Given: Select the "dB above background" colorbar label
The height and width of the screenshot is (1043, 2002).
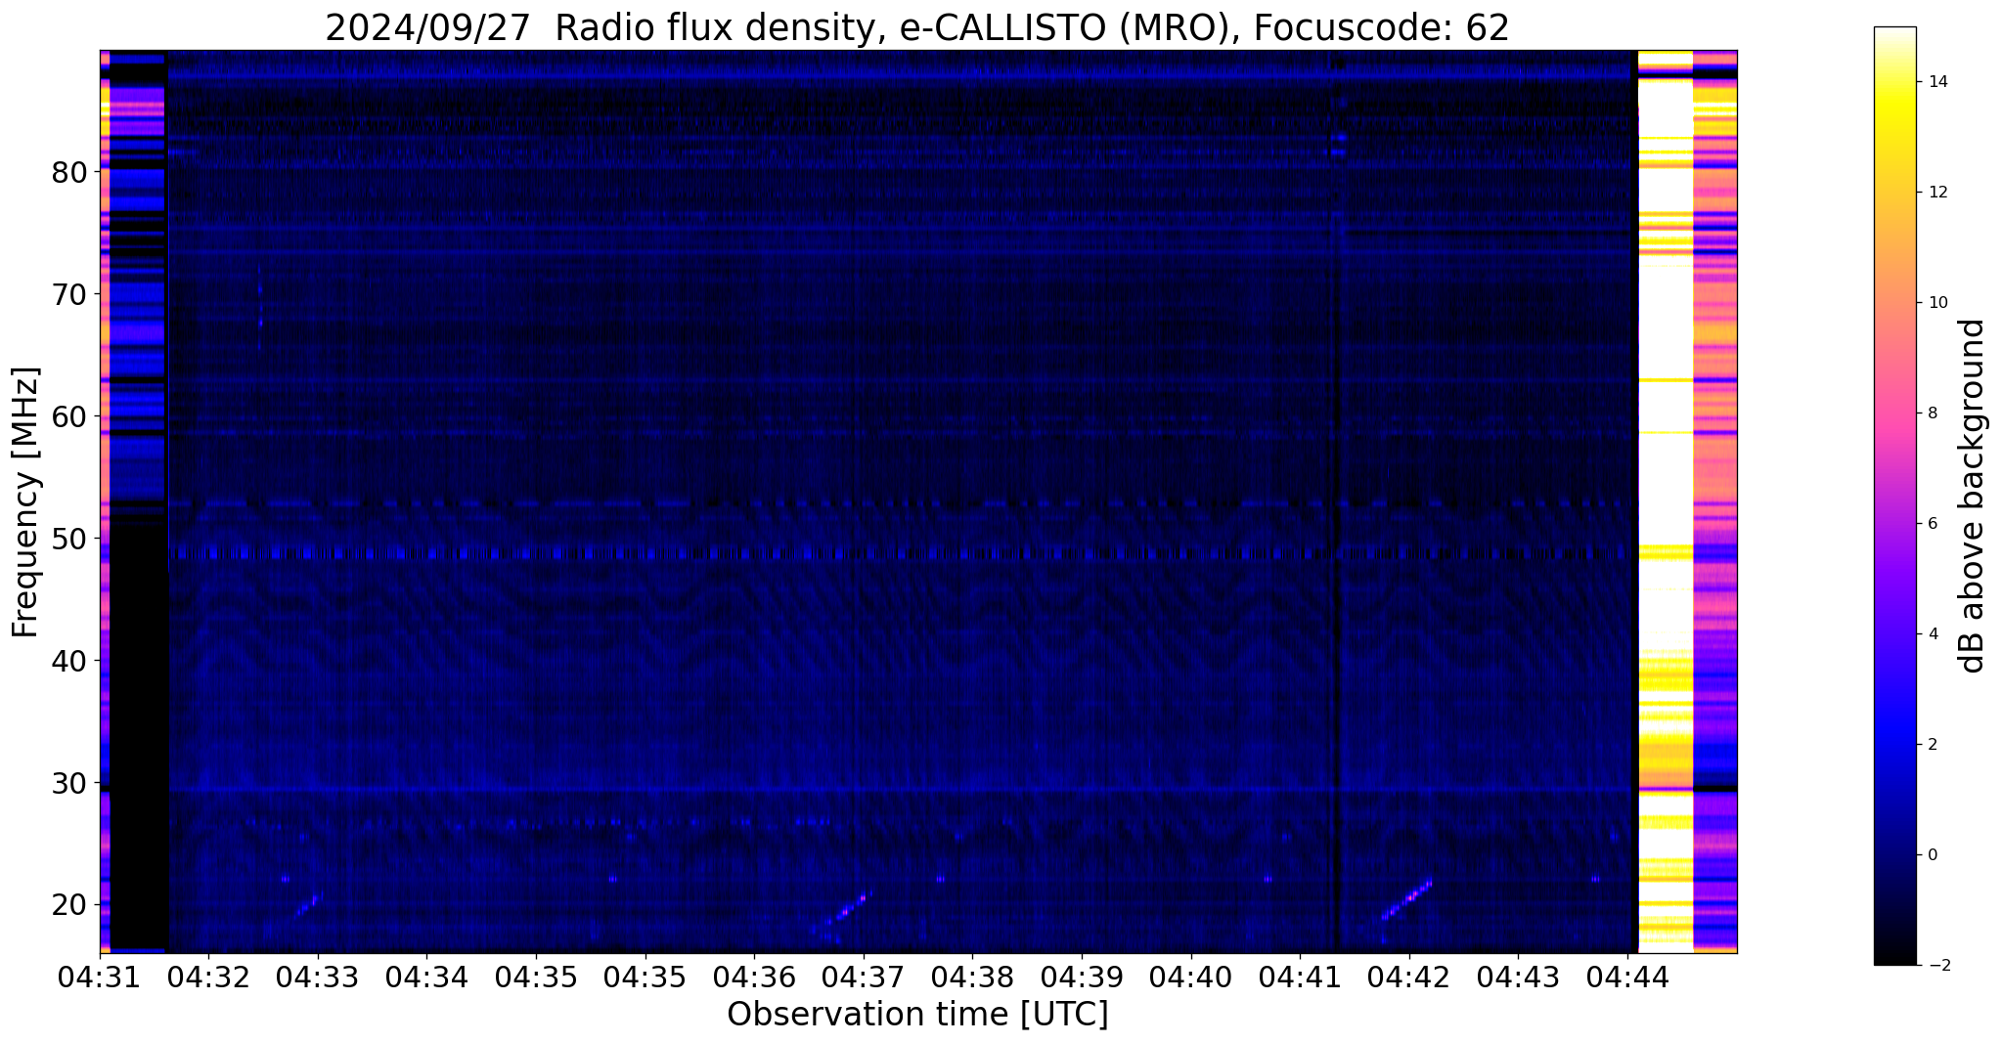Looking at the screenshot, I should tap(1973, 496).
